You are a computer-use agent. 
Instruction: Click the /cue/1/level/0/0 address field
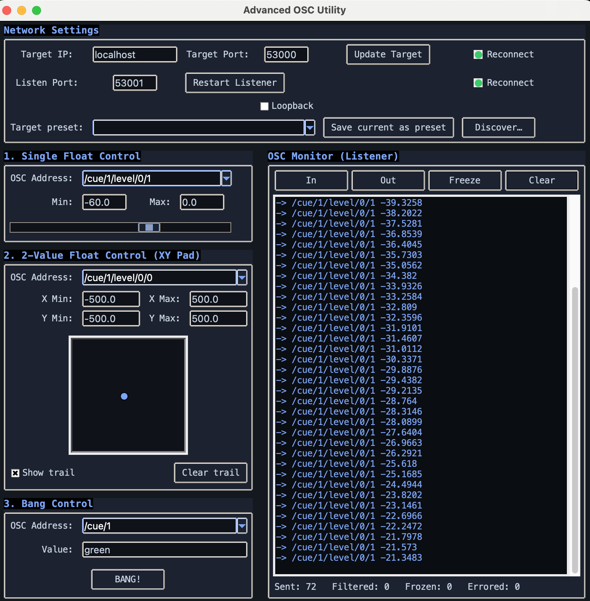point(160,278)
